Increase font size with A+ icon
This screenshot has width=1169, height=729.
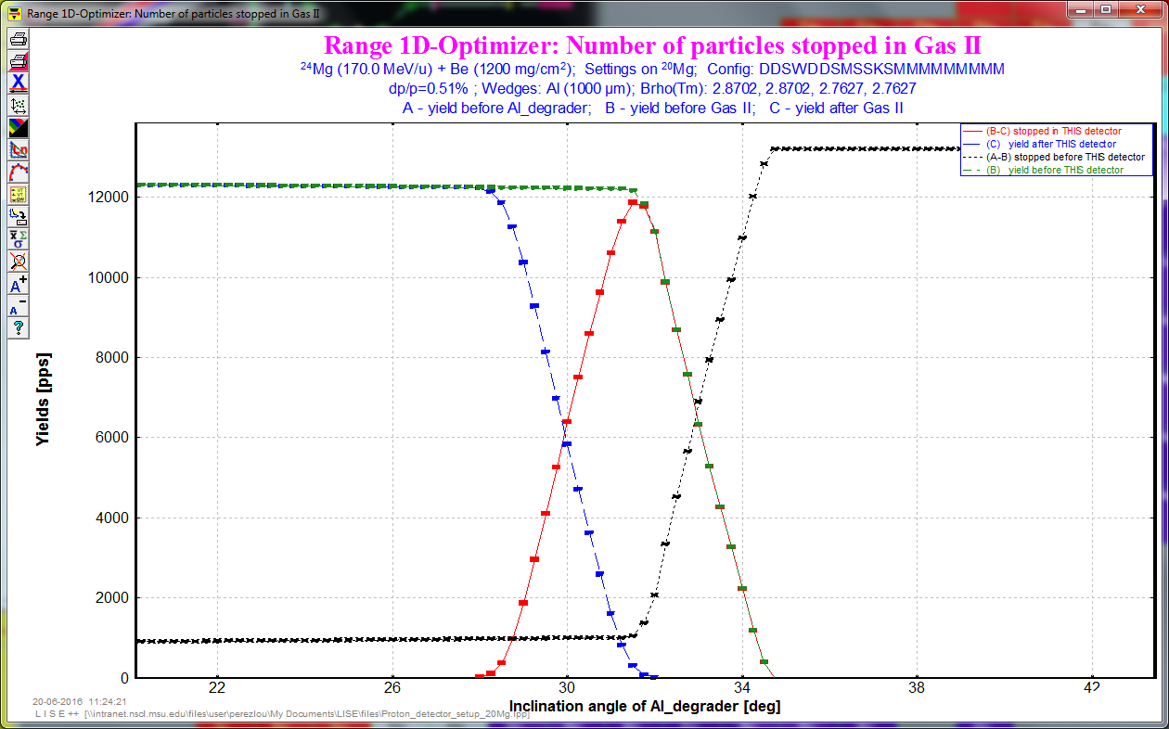pos(18,284)
